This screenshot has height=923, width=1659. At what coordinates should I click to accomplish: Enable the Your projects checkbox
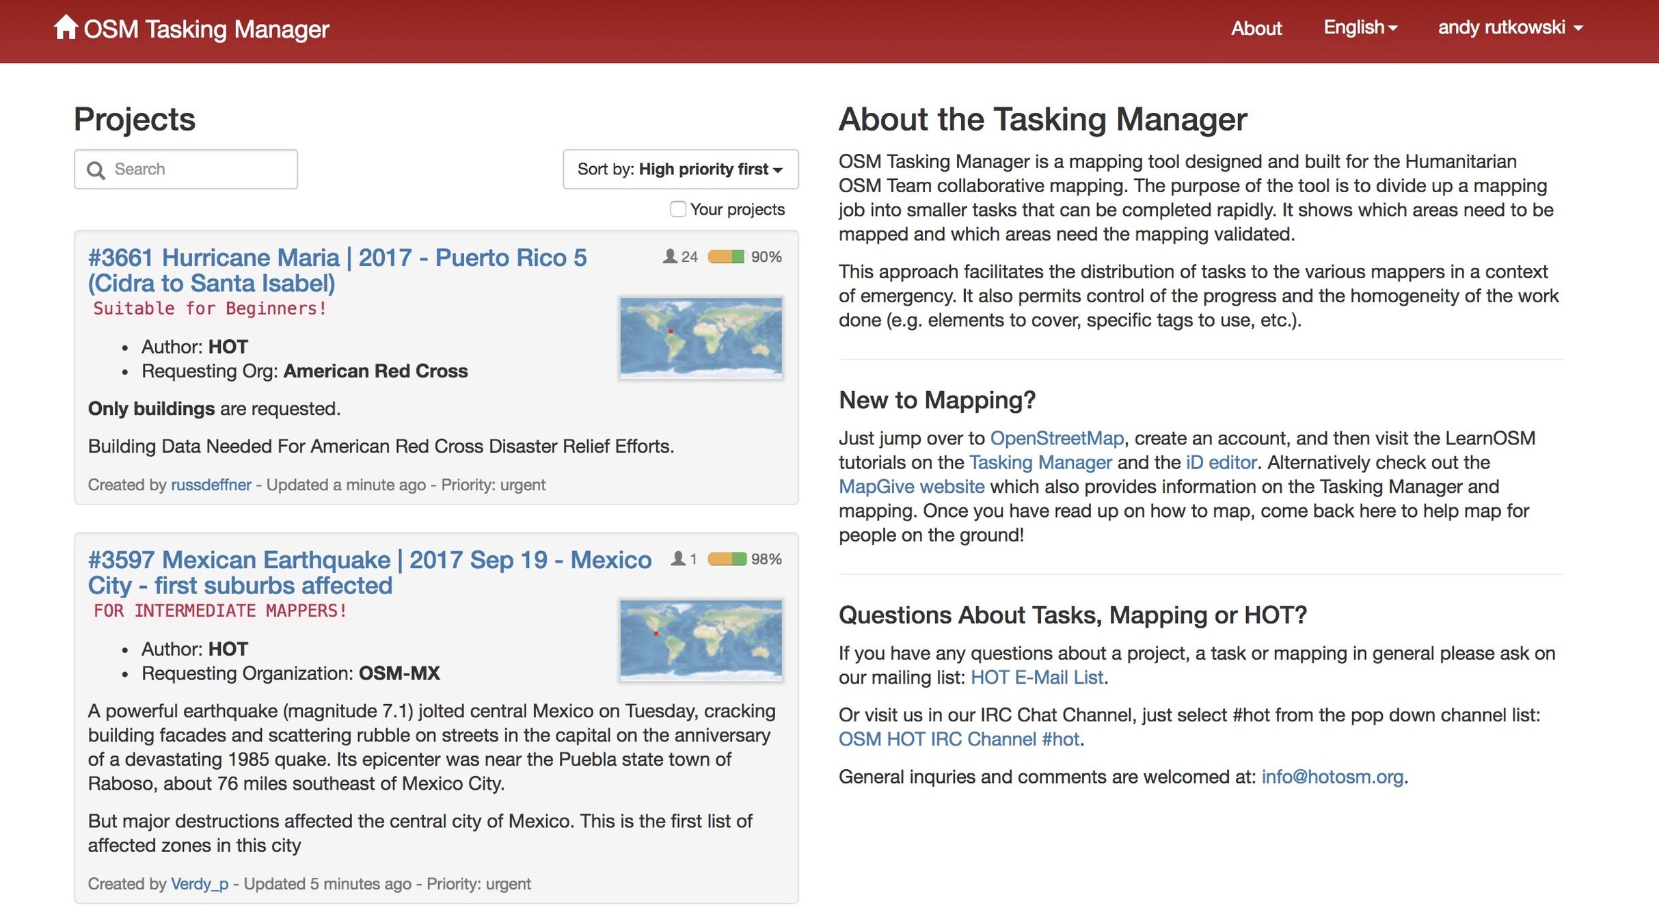pyautogui.click(x=677, y=209)
